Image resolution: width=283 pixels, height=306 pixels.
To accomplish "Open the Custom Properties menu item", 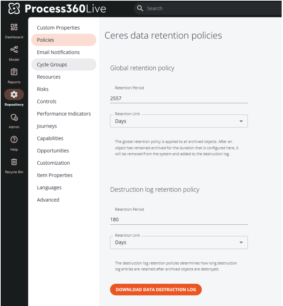I will pos(58,28).
